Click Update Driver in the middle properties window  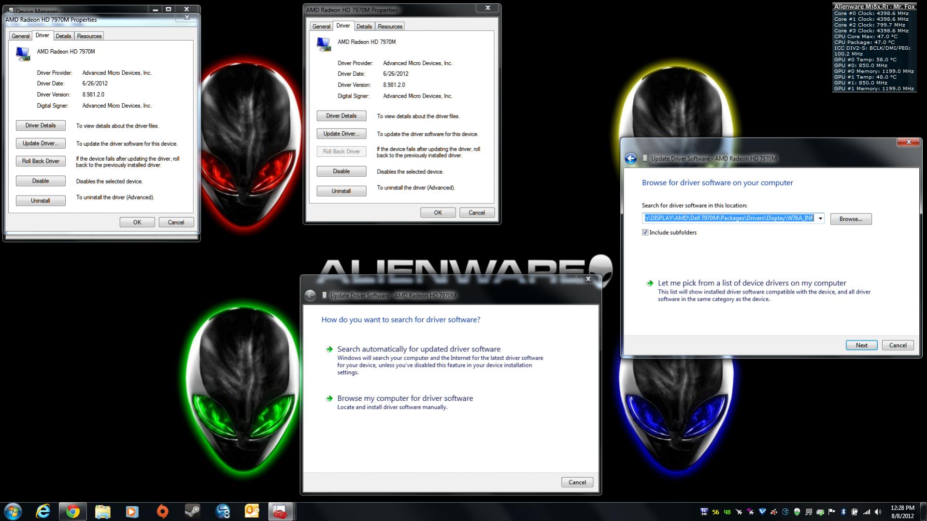pos(342,134)
